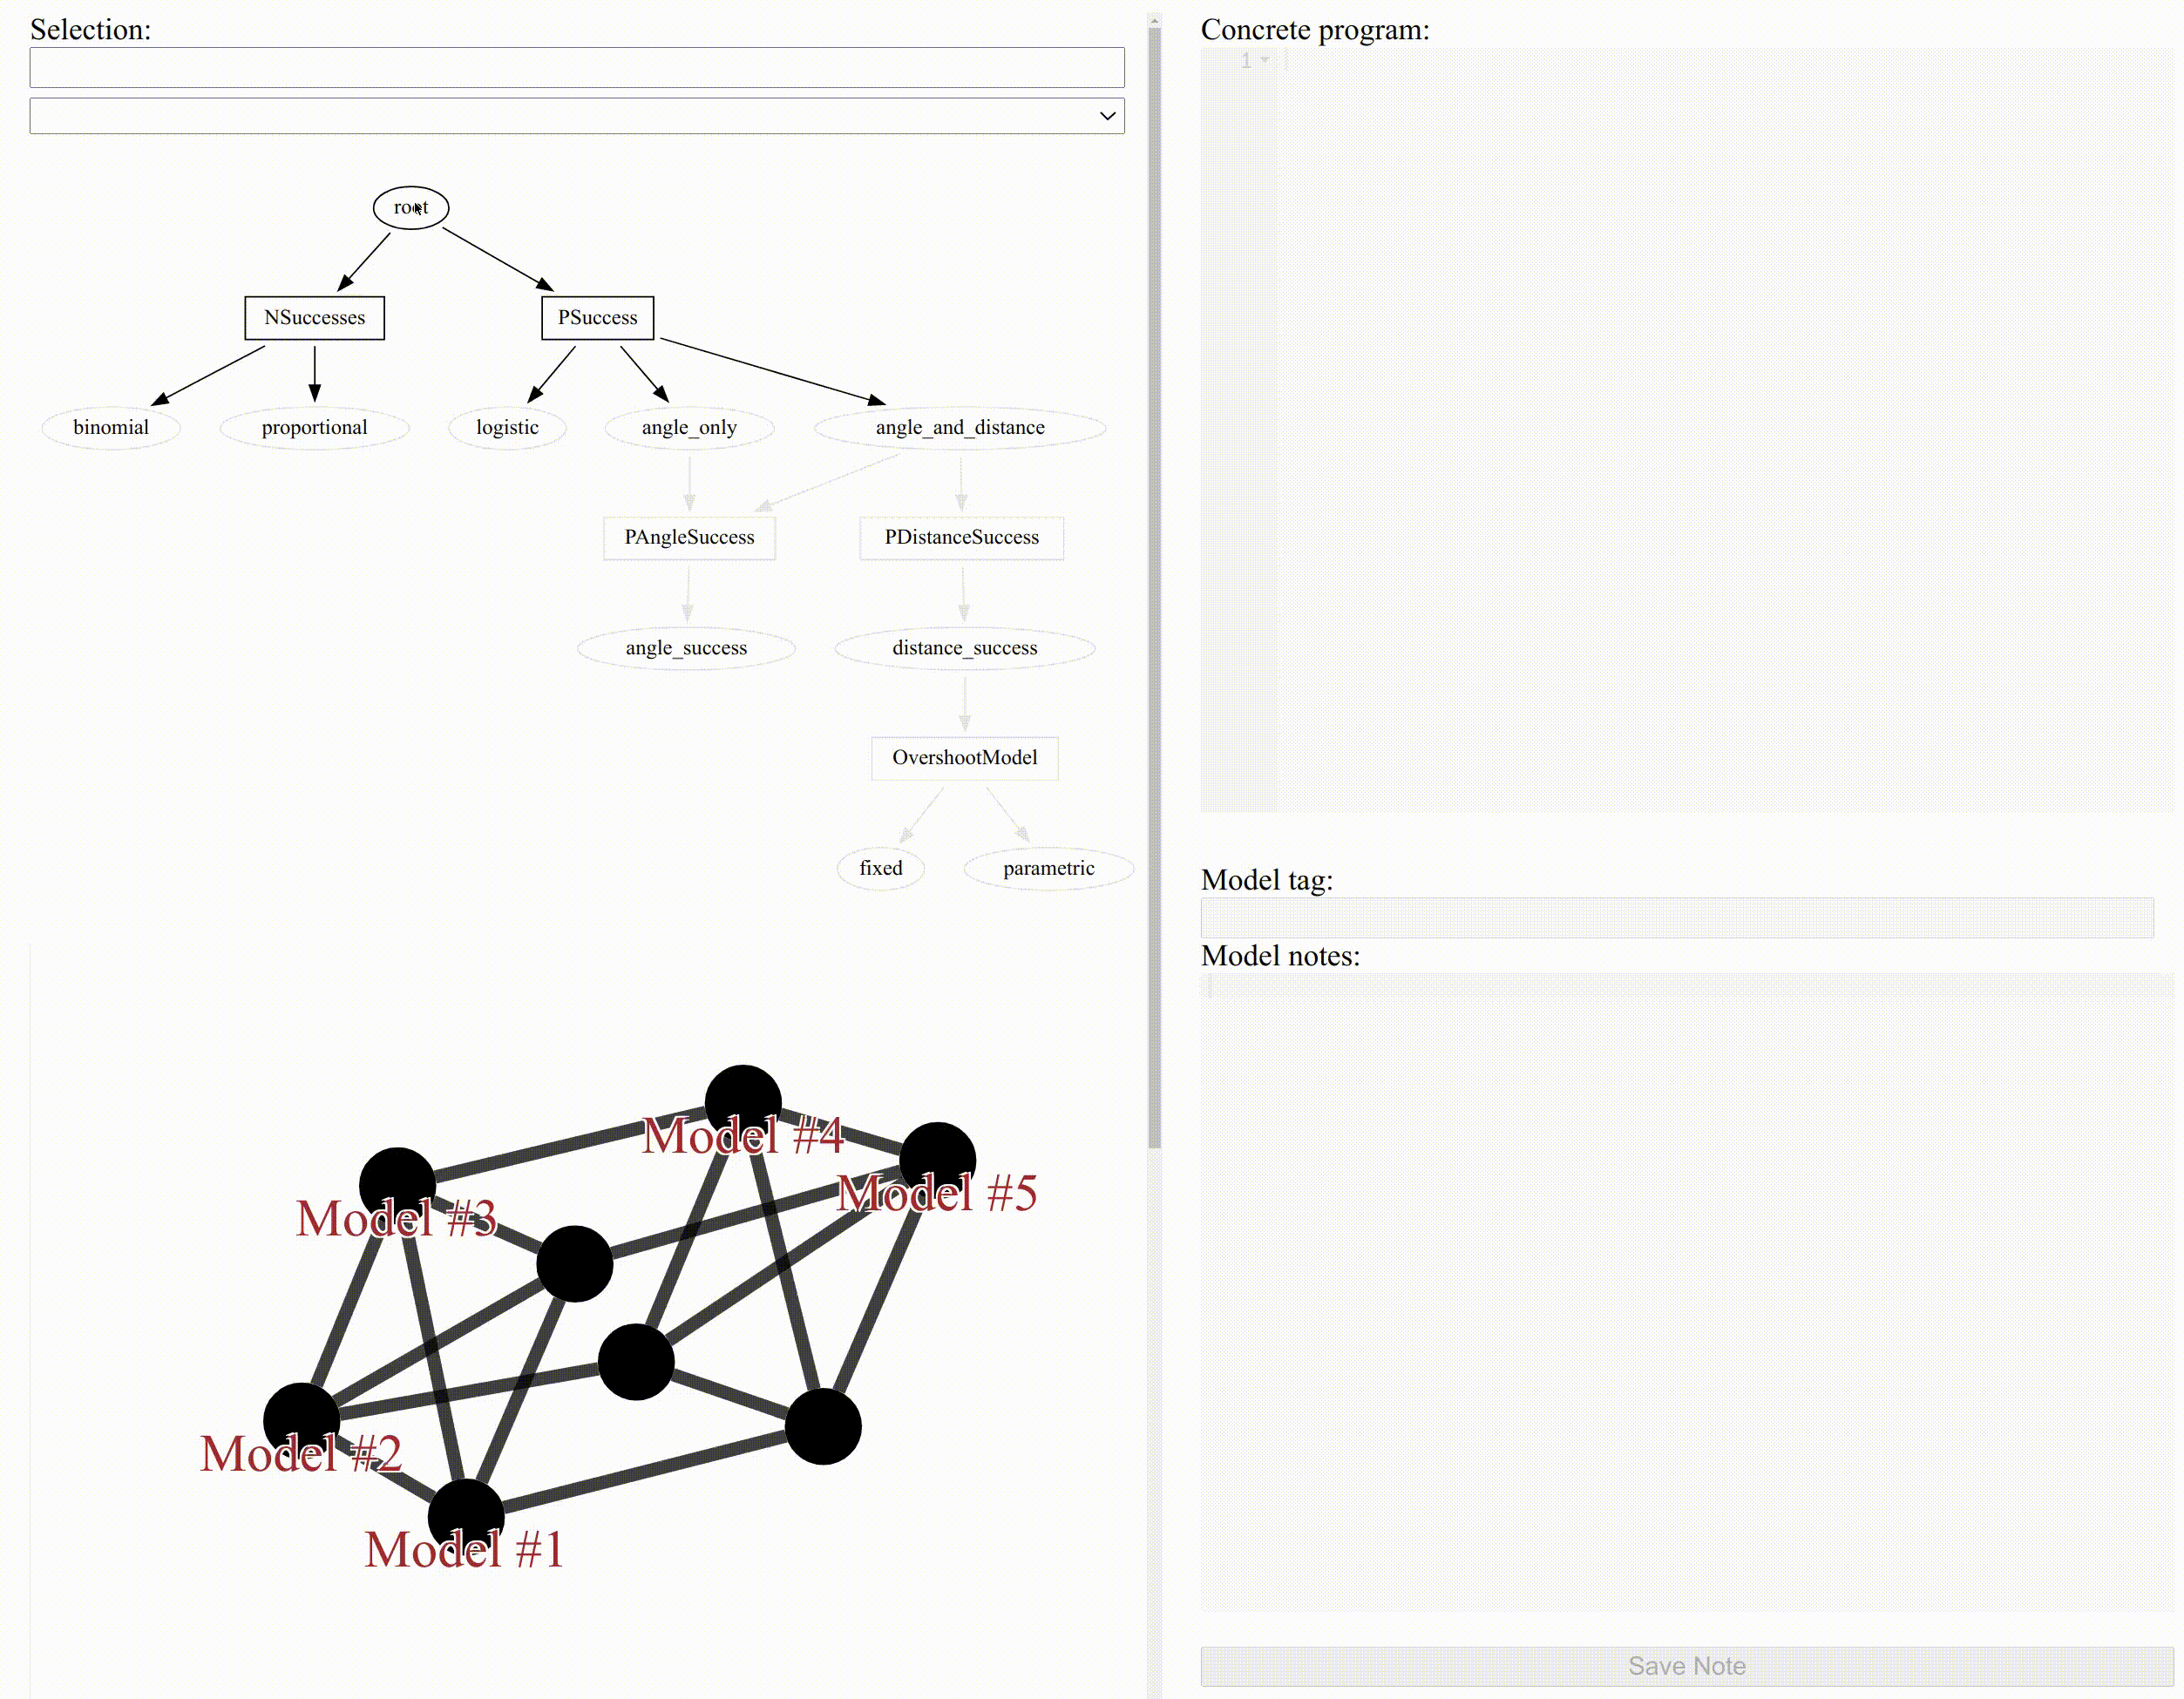Select the angle_and_distance node
The width and height of the screenshot is (2184, 1699).
[959, 427]
